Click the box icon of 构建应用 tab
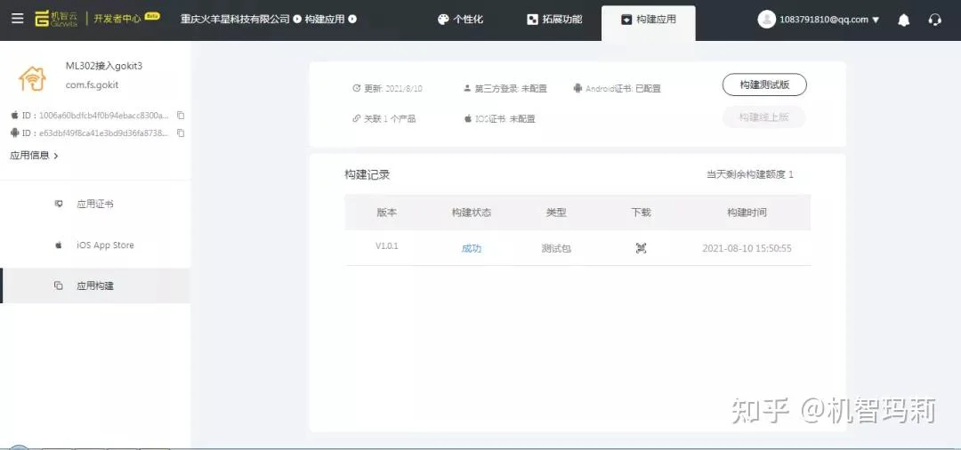This screenshot has height=450, width=961. [626, 19]
